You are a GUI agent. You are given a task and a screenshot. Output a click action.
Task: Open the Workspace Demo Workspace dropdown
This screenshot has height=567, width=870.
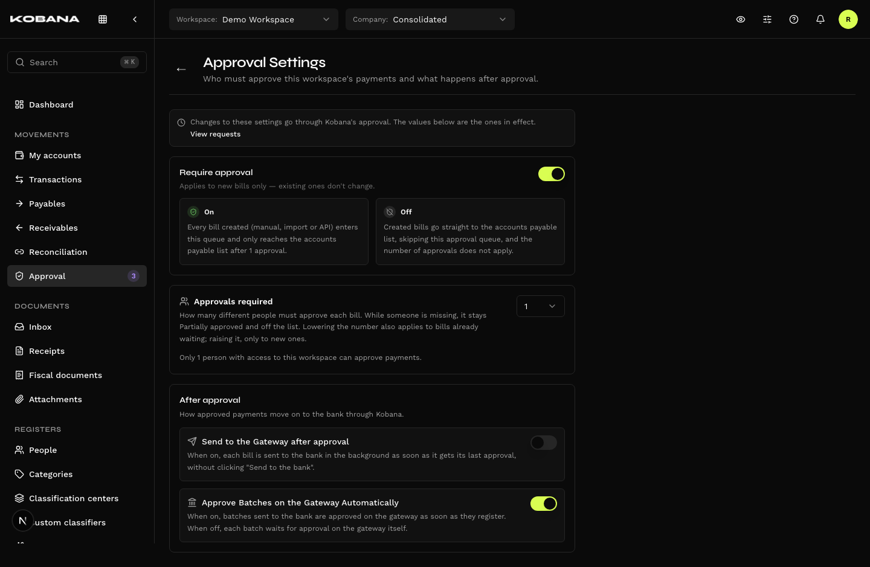254,19
